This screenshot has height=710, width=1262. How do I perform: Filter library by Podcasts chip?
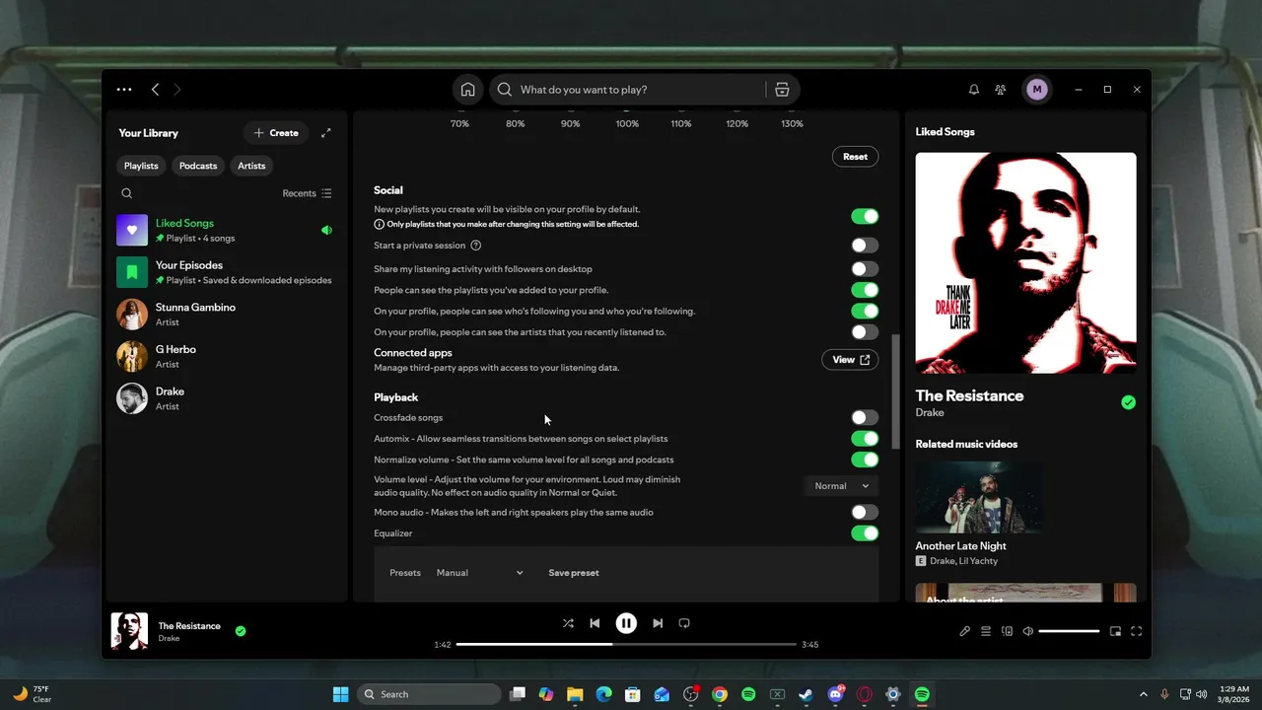(x=198, y=166)
